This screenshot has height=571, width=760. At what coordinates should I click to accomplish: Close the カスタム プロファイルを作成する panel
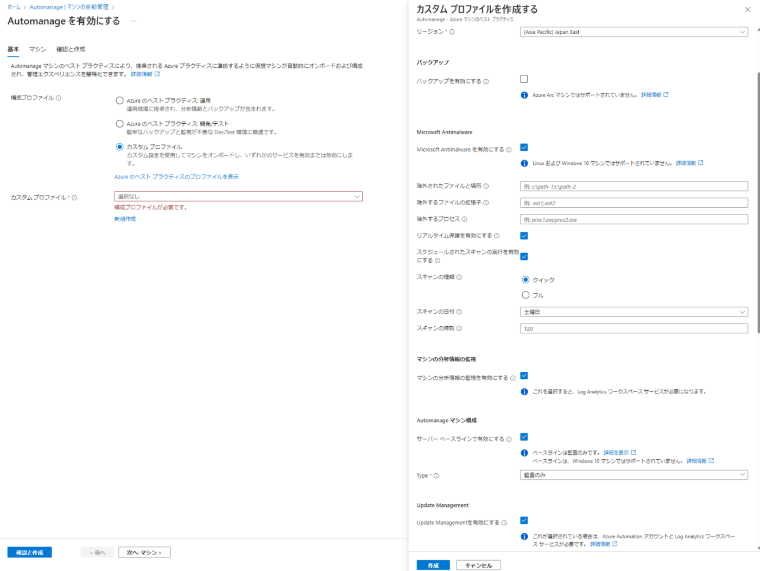coord(748,9)
